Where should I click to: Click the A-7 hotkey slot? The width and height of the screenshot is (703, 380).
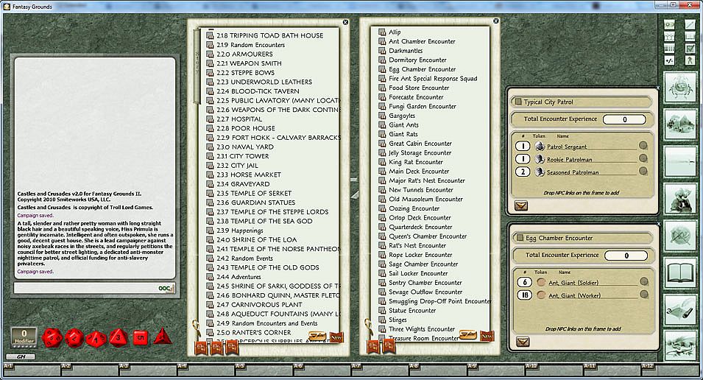coord(380,369)
